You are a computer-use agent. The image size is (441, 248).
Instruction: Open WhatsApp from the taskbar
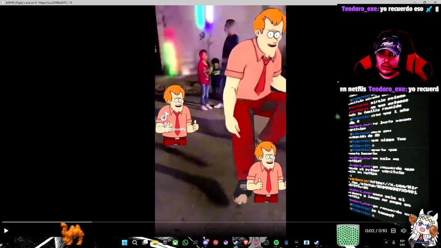(x=185, y=242)
